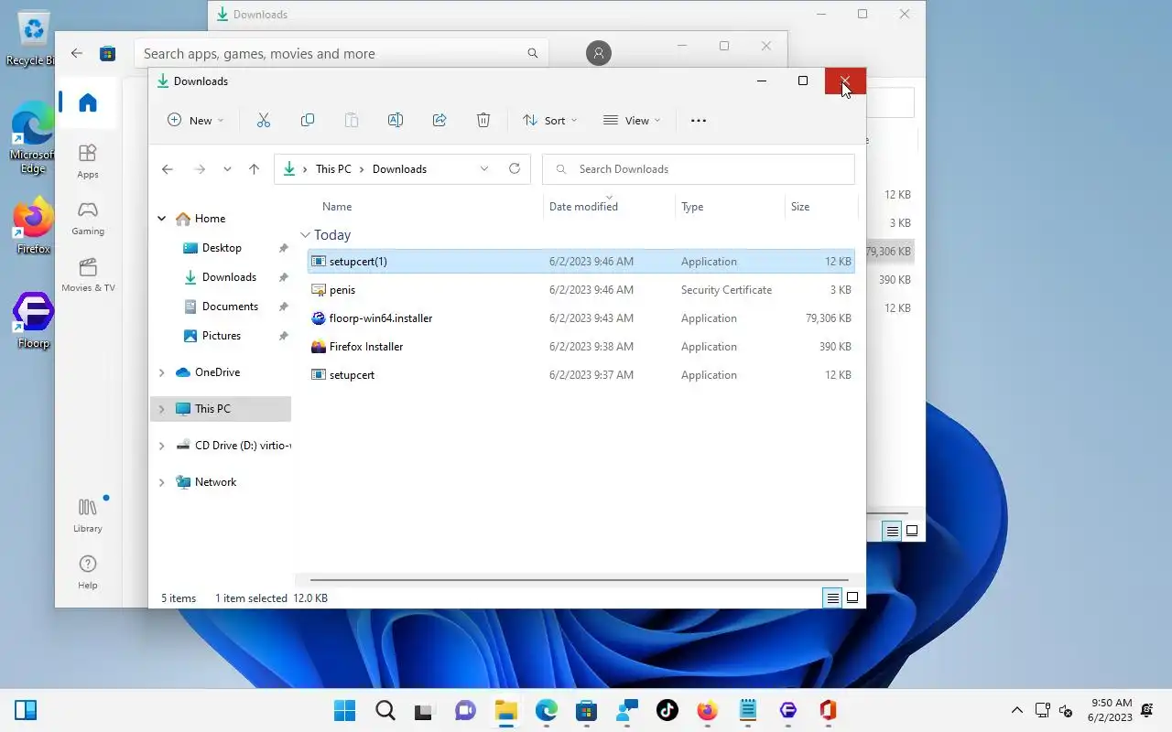Select Downloads in navigation pane
This screenshot has width=1172, height=732.
tap(229, 277)
